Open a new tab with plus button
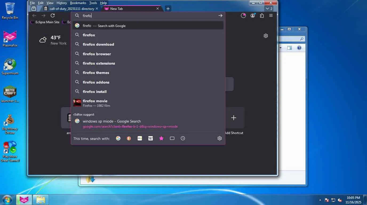 pos(168,9)
